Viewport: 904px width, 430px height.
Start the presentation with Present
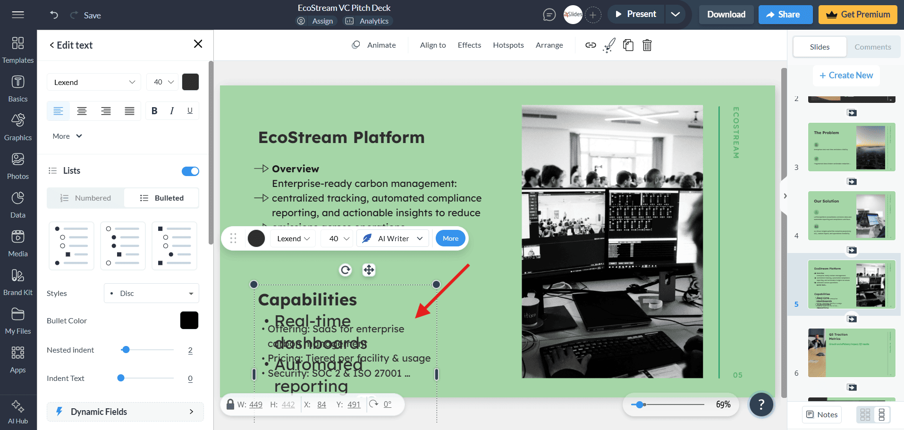click(x=635, y=15)
